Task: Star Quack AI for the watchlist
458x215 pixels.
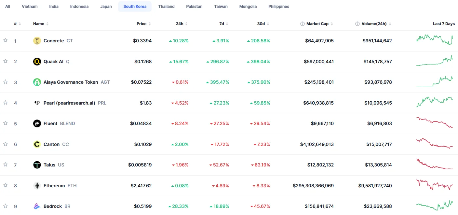Action: tap(5, 61)
